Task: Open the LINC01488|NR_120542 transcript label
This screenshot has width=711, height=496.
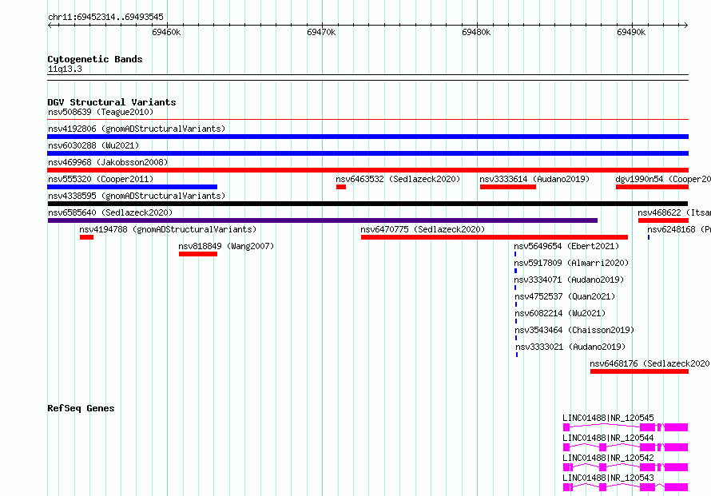Action: [608, 458]
